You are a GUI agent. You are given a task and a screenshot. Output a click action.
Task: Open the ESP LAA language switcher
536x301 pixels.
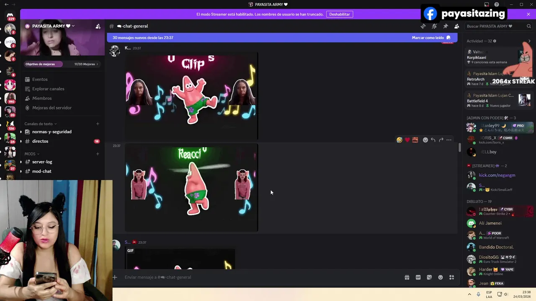(489, 294)
